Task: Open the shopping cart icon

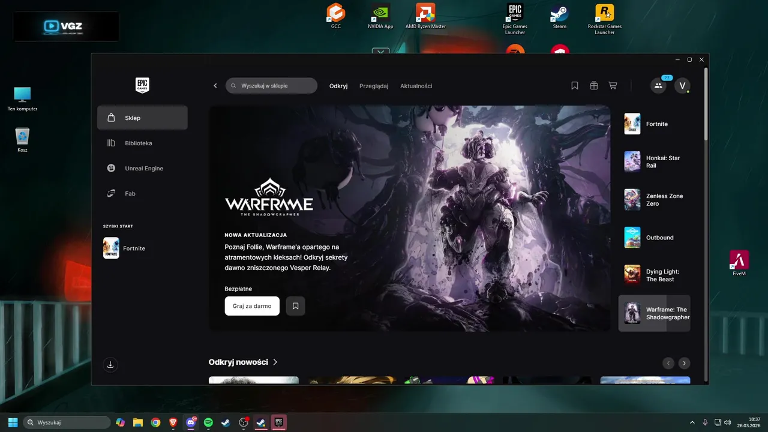Action: [613, 86]
